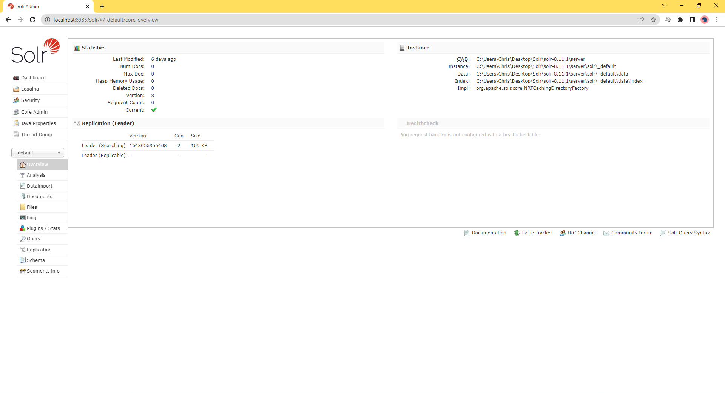The width and height of the screenshot is (725, 393).
Task: Click the Ping monitor icon
Action: tap(23, 217)
